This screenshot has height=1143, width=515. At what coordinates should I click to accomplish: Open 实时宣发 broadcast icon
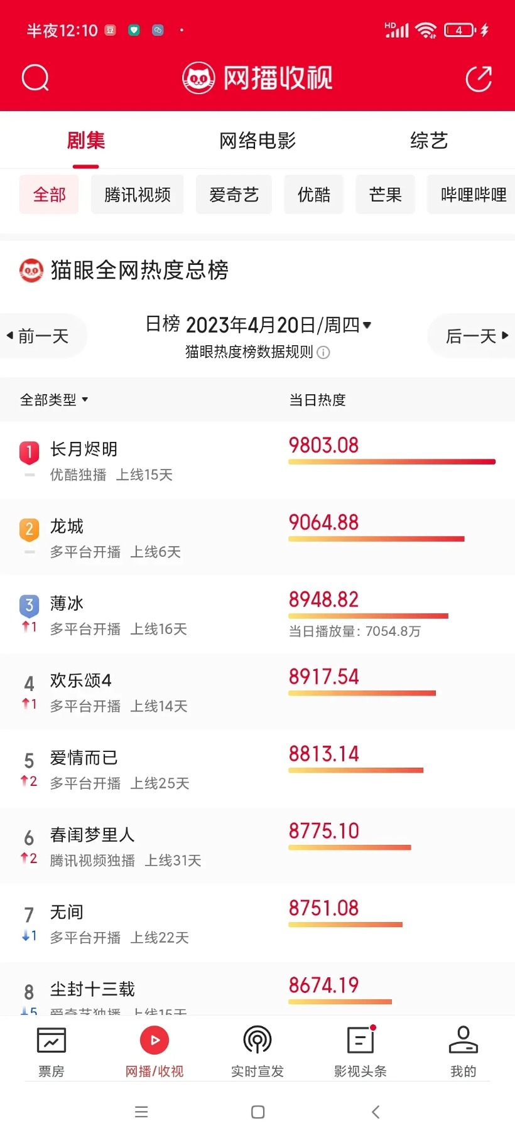(x=257, y=1041)
